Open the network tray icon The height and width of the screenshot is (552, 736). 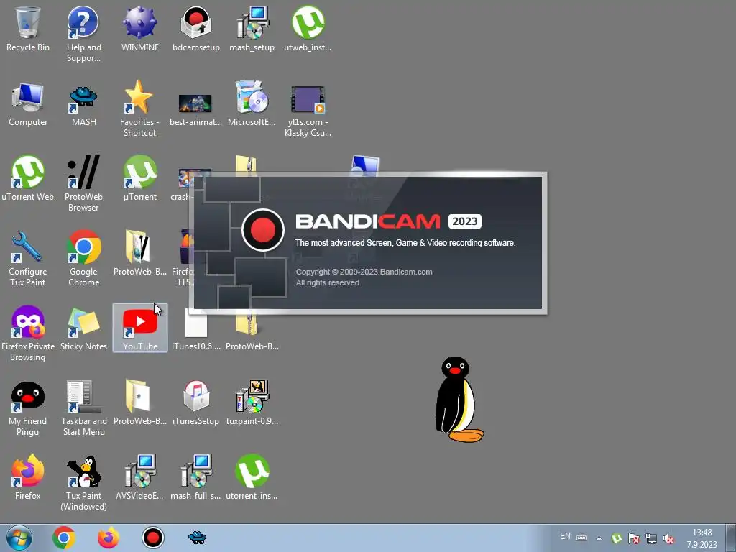[x=651, y=538]
